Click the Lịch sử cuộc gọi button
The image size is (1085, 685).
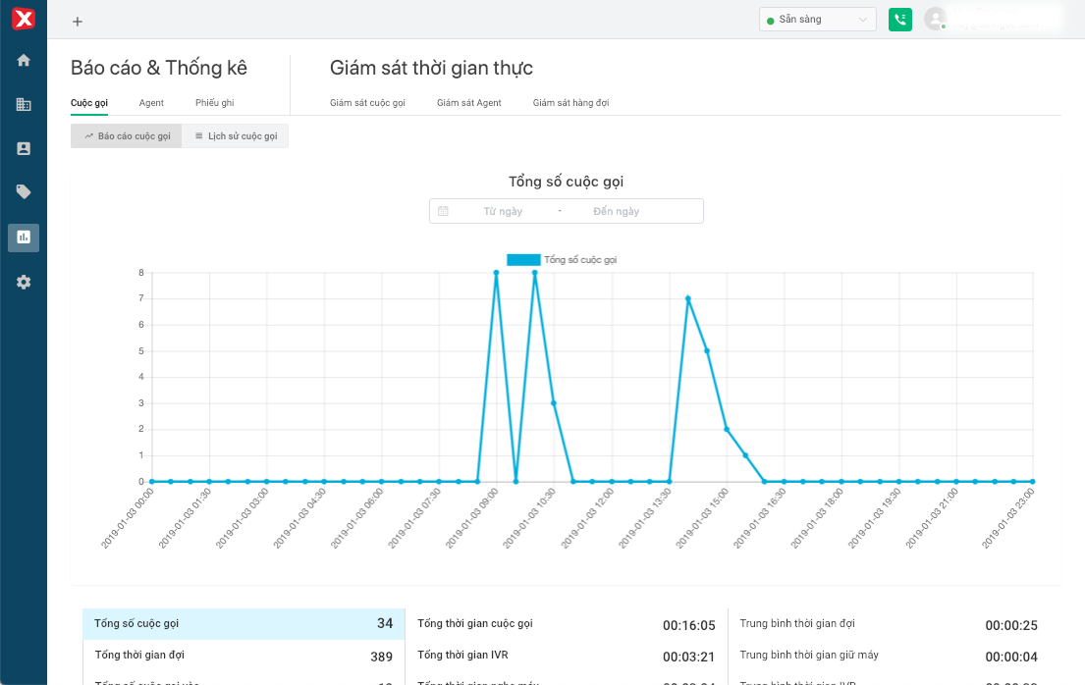pos(236,135)
